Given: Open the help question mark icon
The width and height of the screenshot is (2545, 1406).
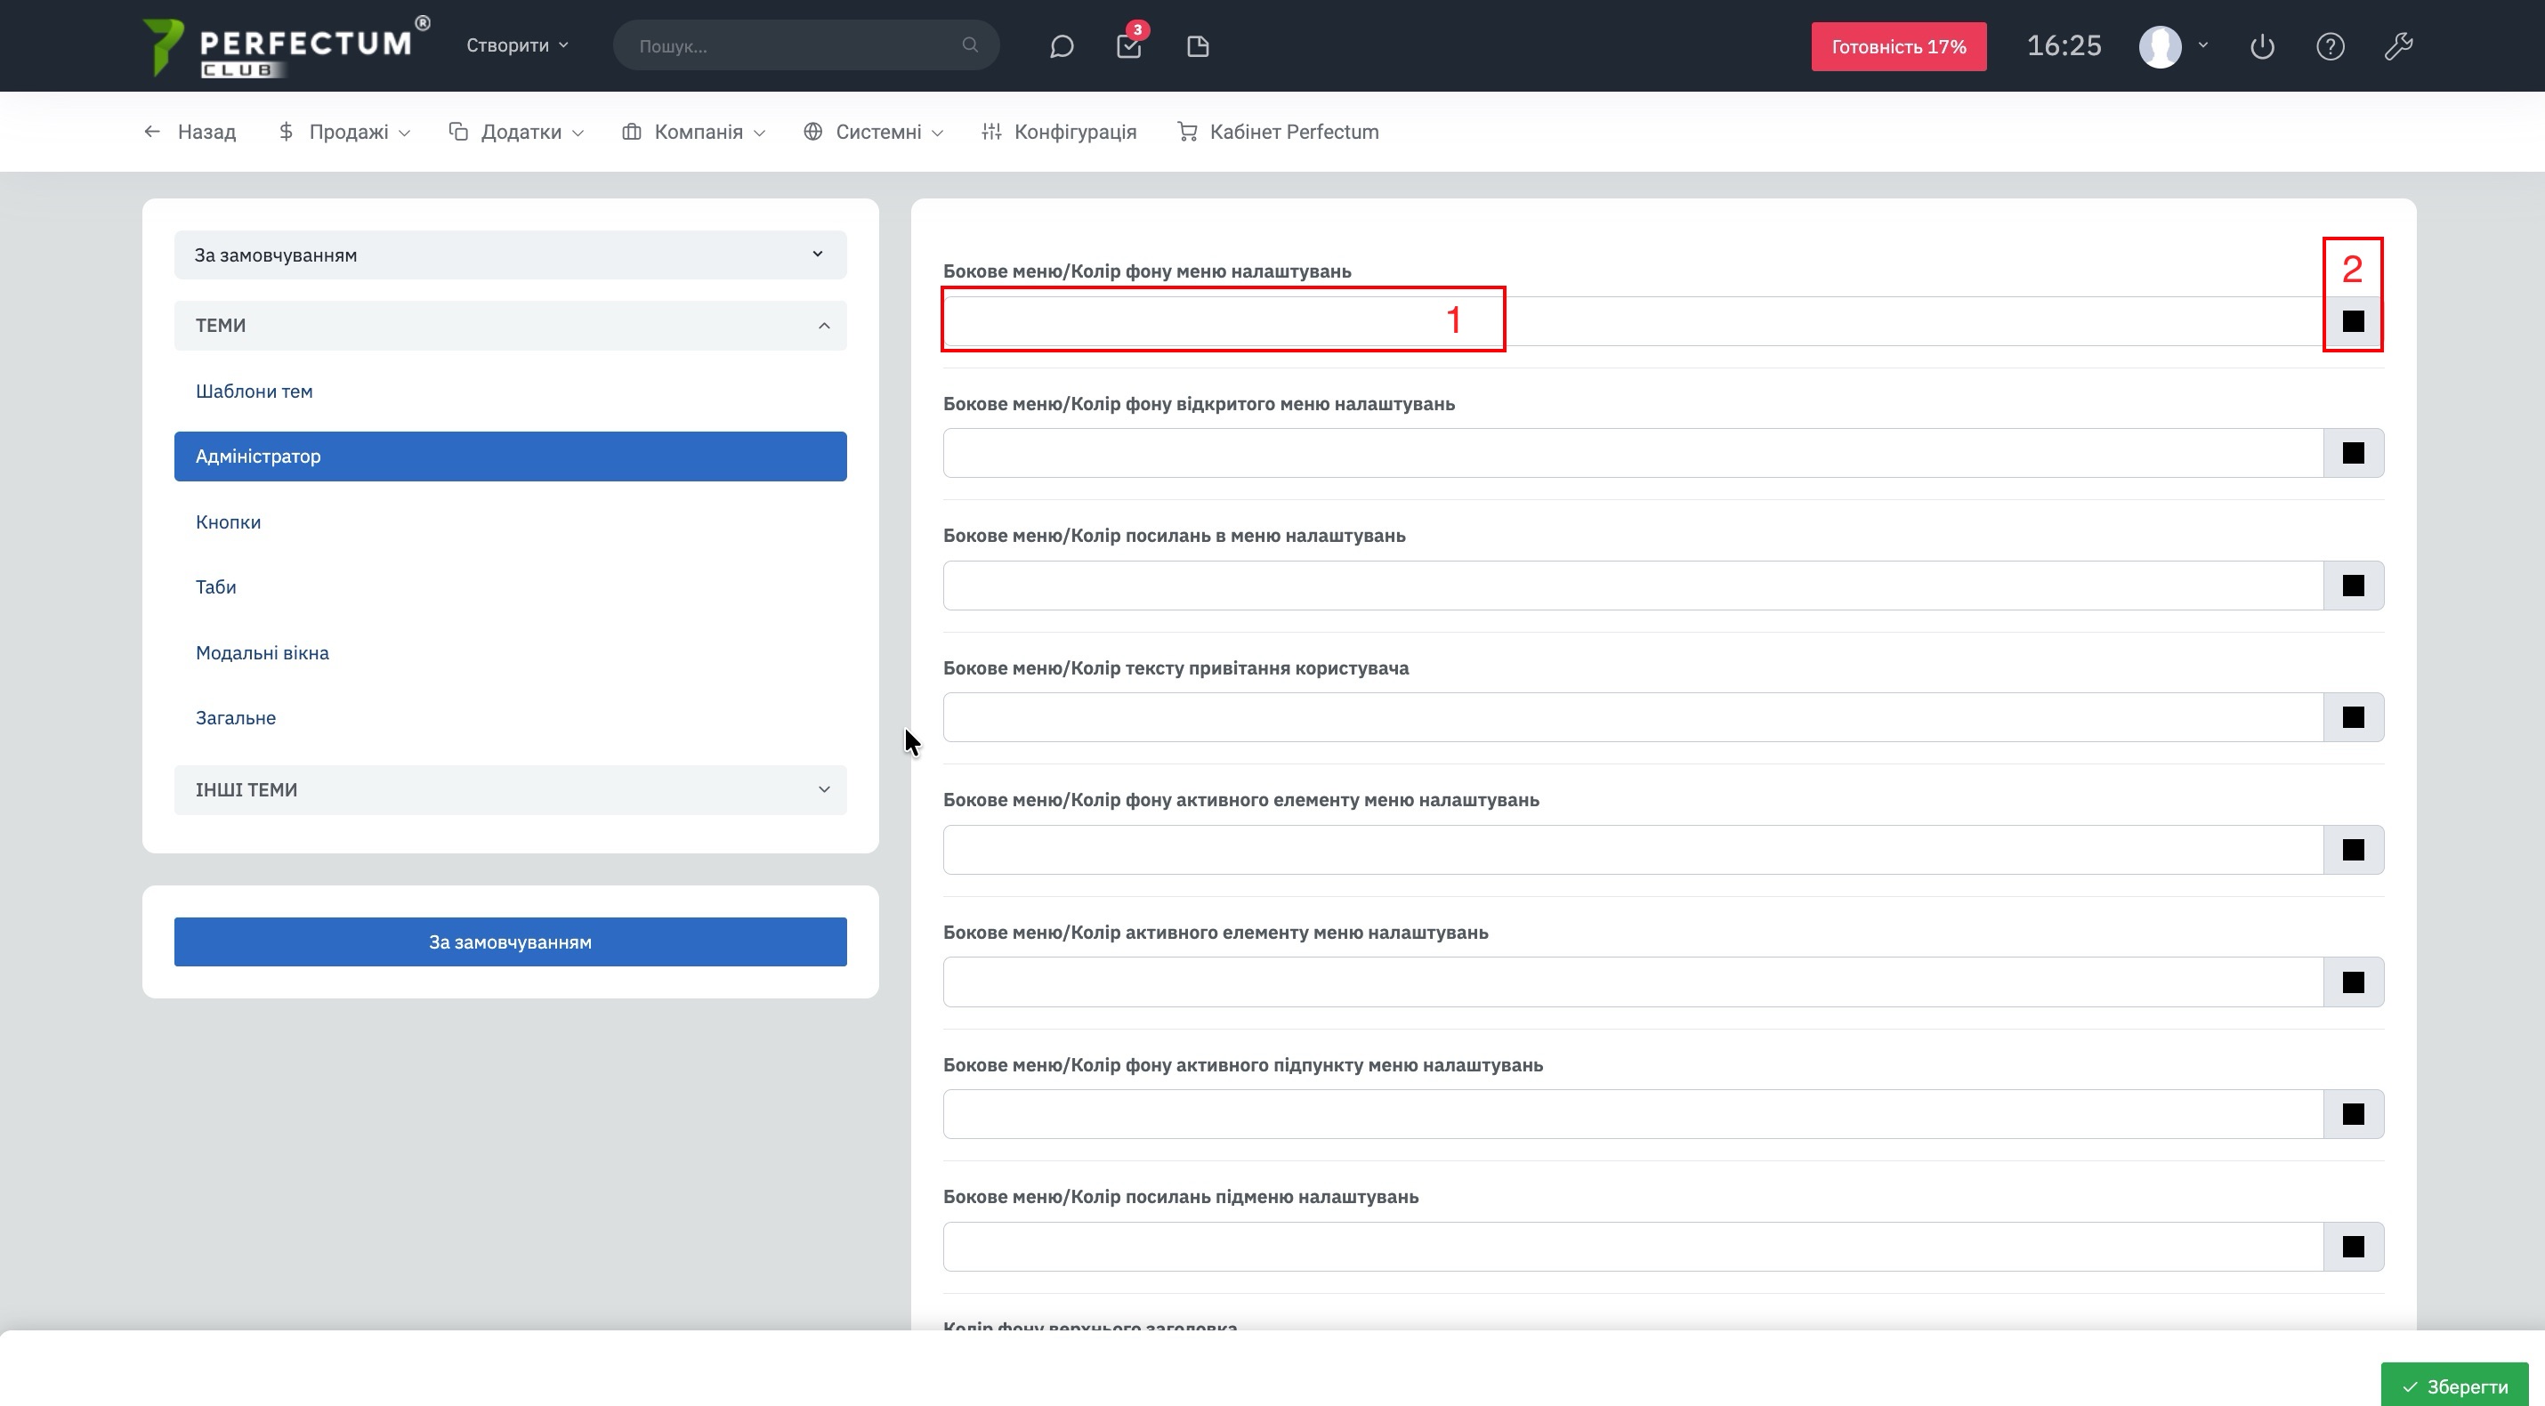Looking at the screenshot, I should (2331, 46).
